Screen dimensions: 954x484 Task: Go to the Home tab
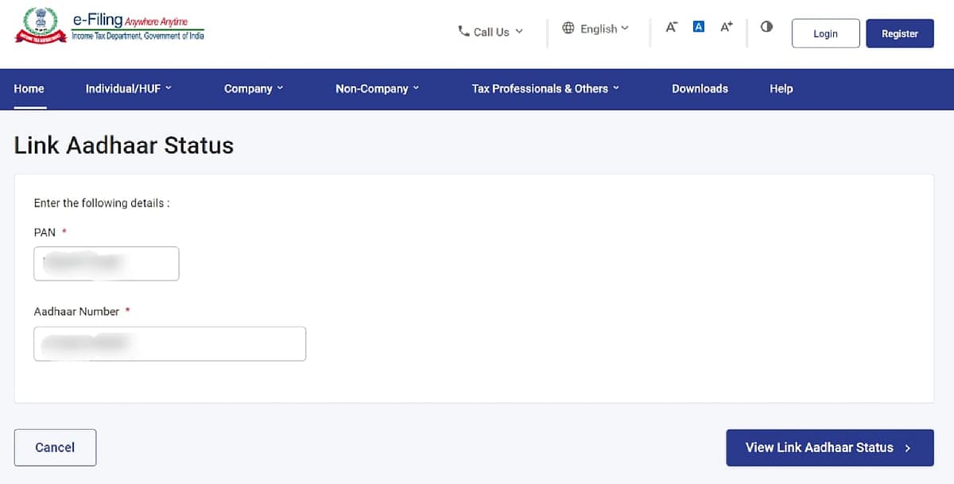(x=29, y=89)
